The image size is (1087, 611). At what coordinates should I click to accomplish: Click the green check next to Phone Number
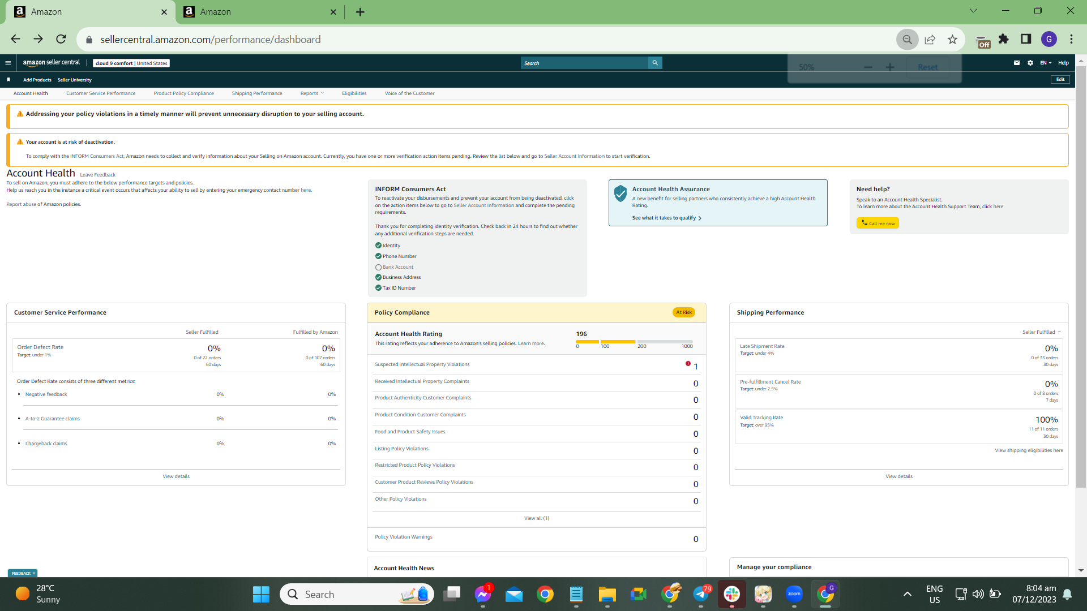[x=378, y=256]
